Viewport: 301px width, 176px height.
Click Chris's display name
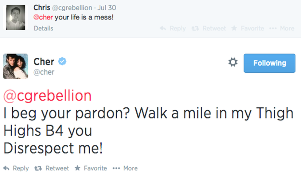(x=42, y=7)
